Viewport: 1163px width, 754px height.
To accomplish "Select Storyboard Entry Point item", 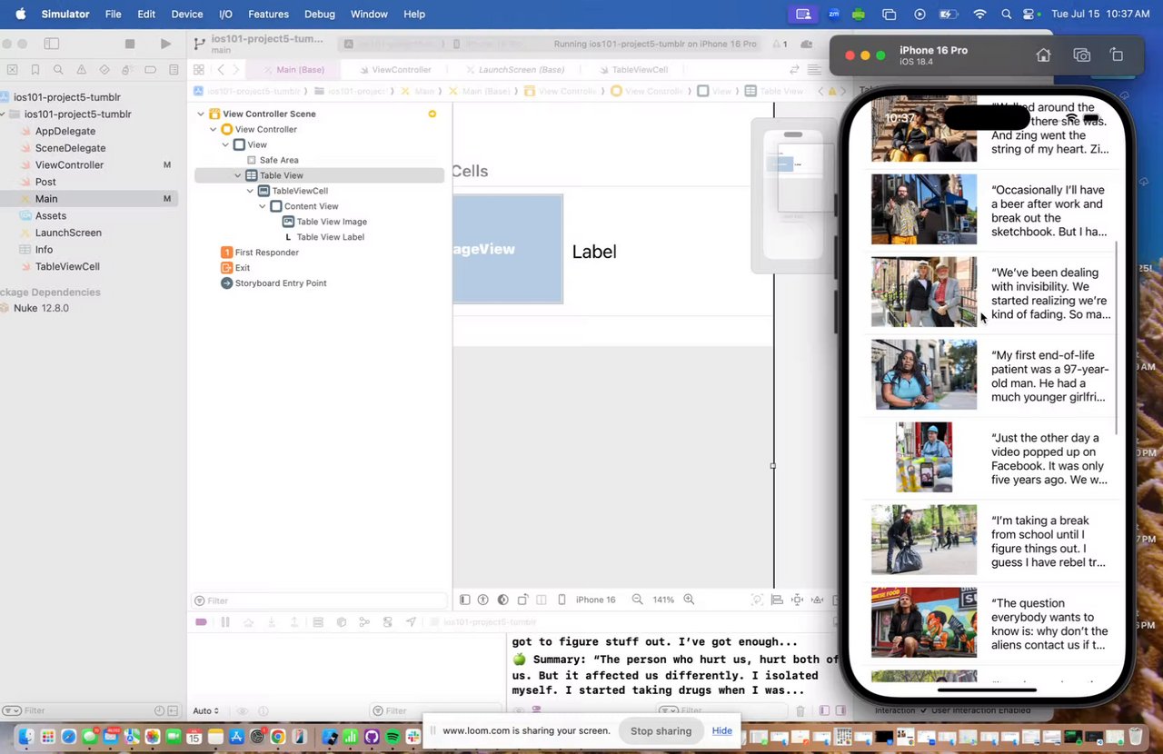I will pos(281,283).
